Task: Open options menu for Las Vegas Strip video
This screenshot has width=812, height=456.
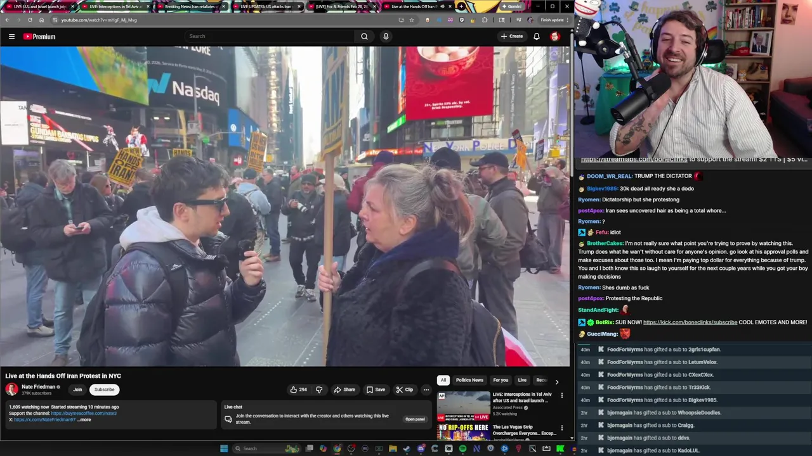Action: click(x=561, y=428)
